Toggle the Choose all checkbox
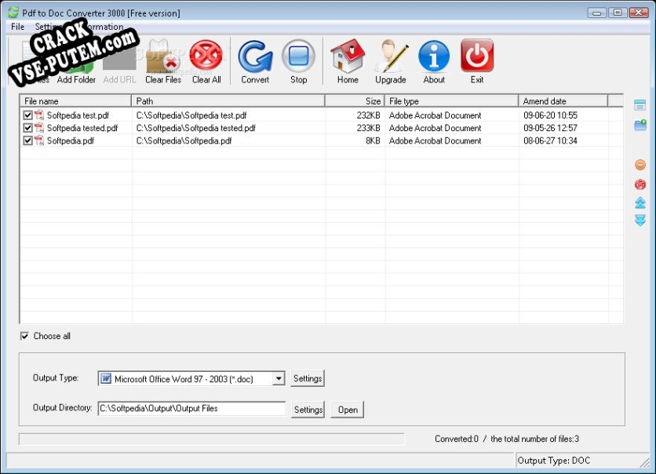This screenshot has height=474, width=656. [24, 336]
